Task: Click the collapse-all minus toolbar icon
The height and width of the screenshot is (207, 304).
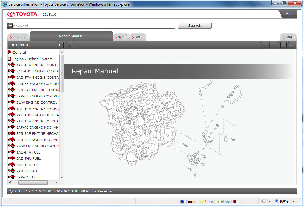Action: point(274,45)
